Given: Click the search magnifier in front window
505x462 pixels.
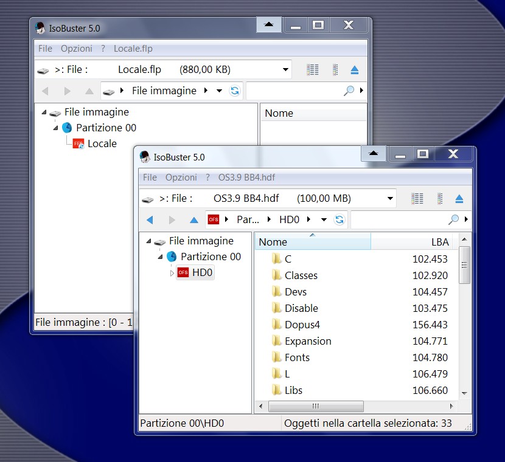Looking at the screenshot, I should (x=453, y=219).
